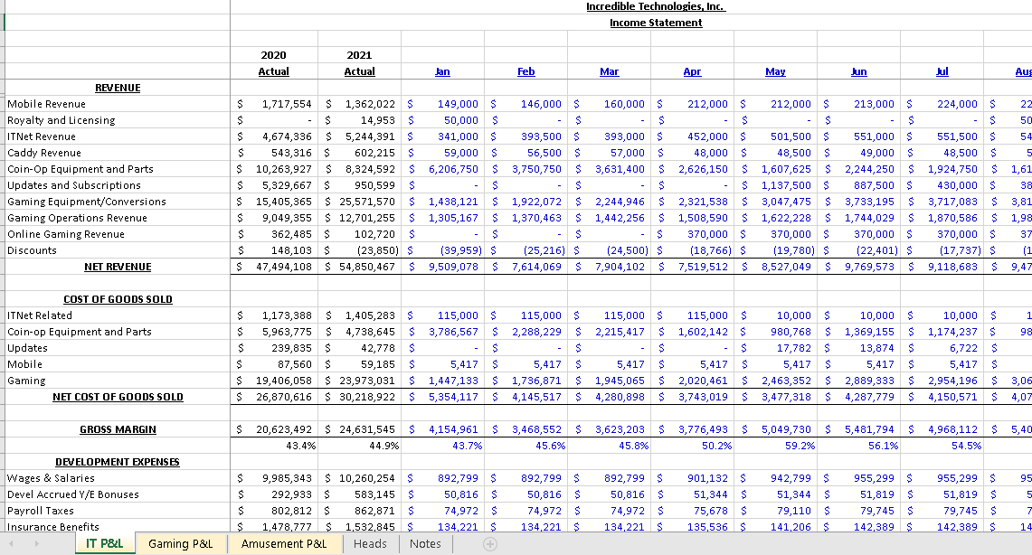Screen dimensions: 1032x555
Task: Open the Notes sheet tab
Action: (425, 544)
